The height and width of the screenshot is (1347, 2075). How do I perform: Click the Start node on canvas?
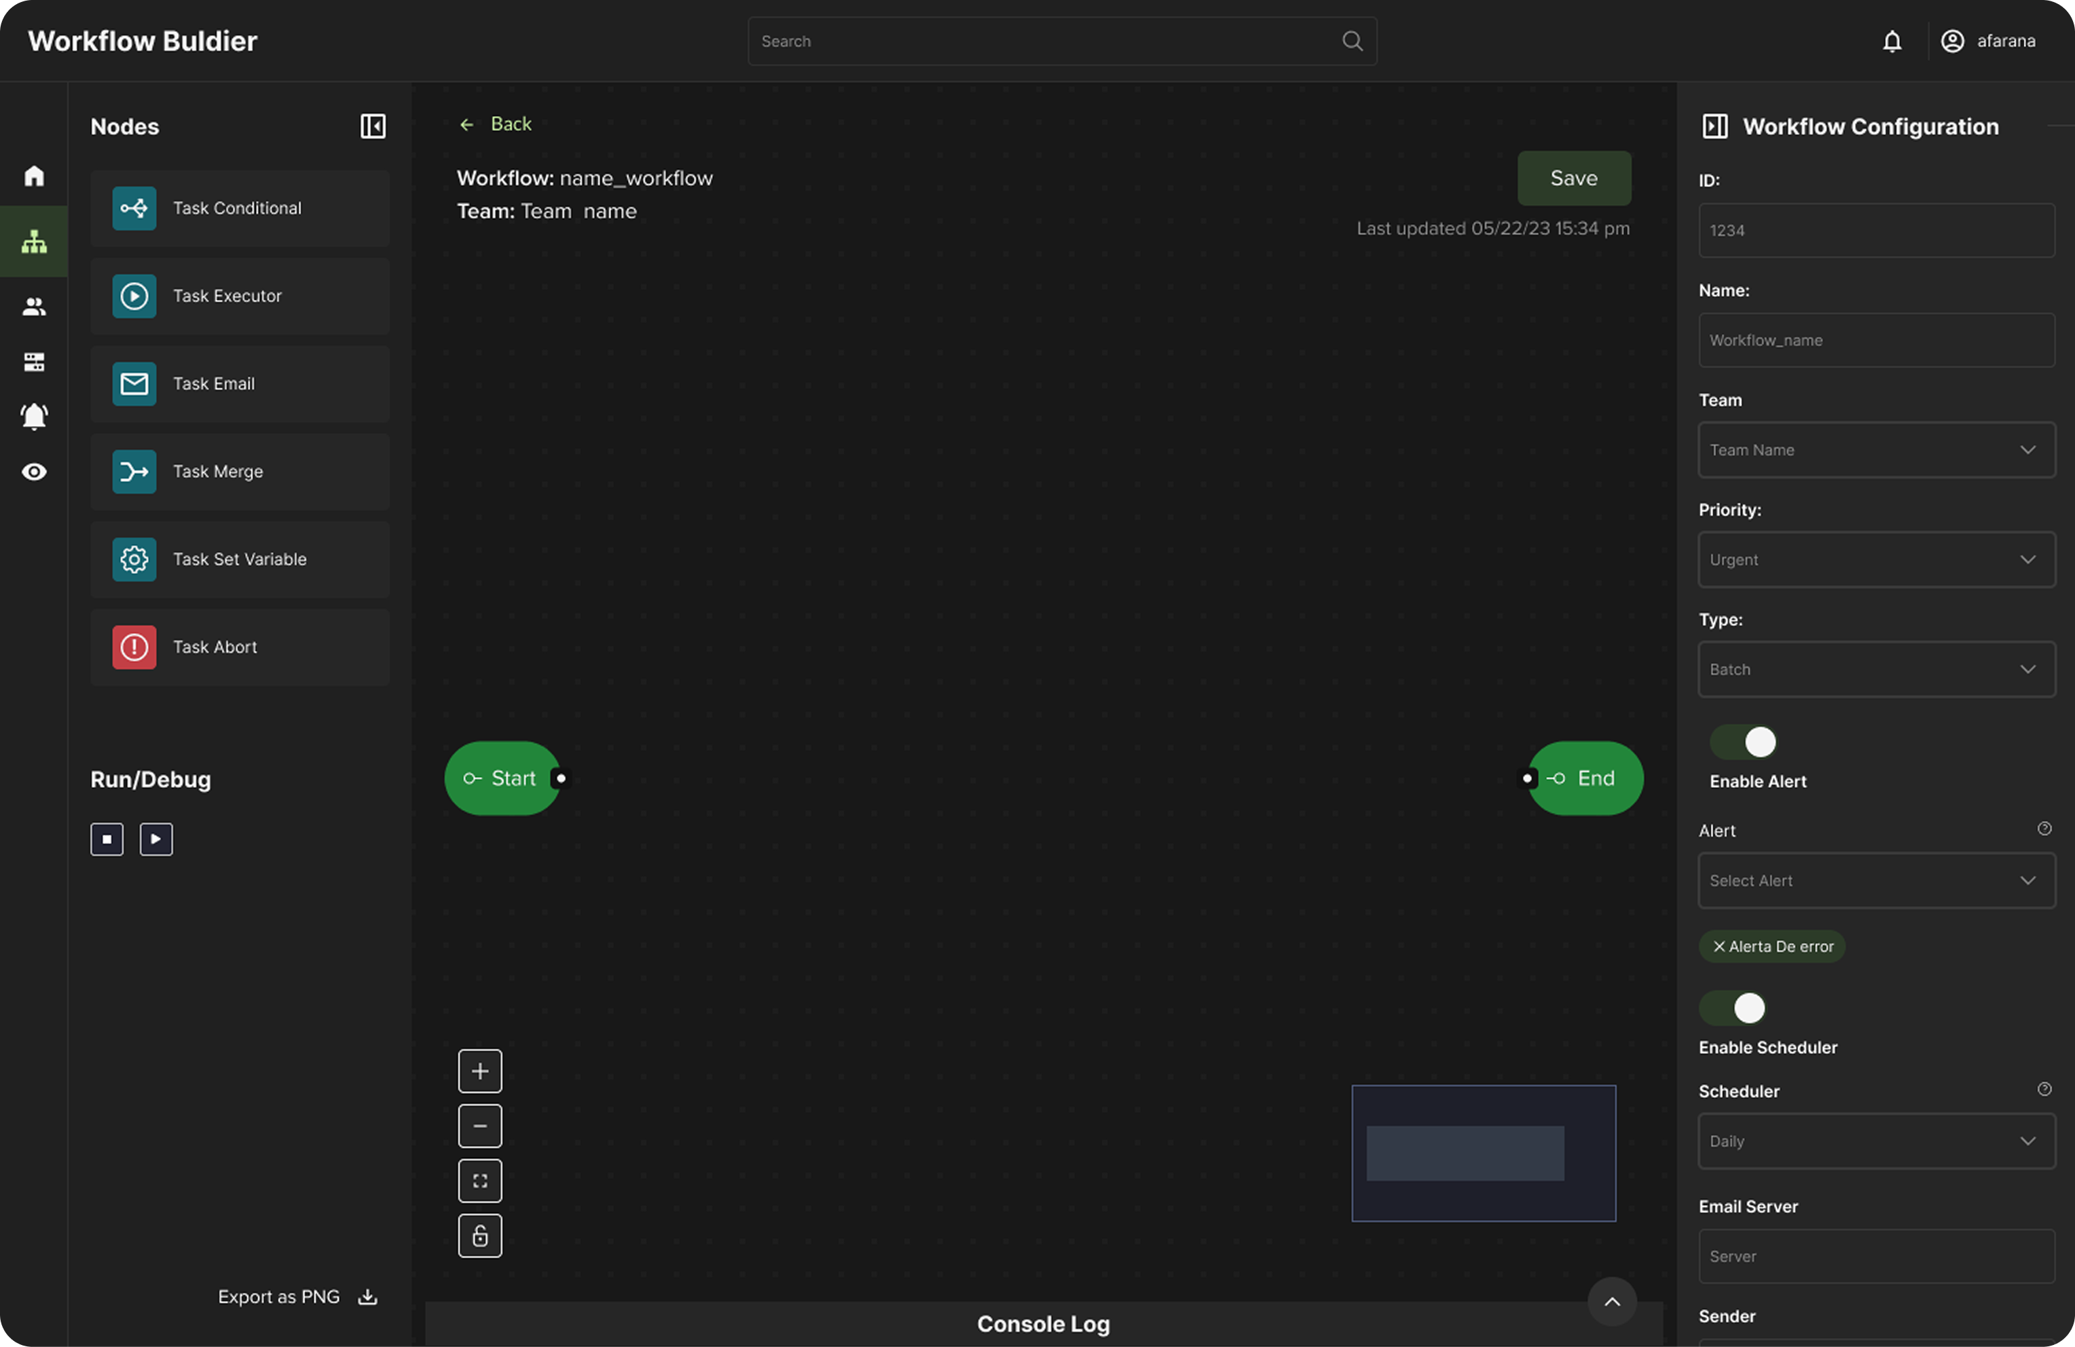coord(504,778)
